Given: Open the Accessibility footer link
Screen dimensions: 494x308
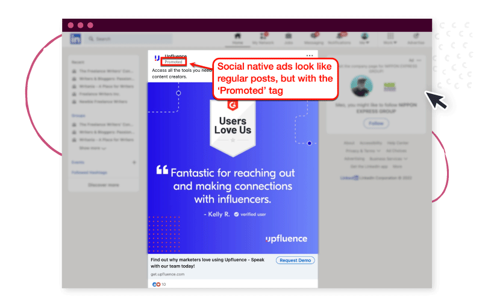Looking at the screenshot, I should click(x=371, y=143).
